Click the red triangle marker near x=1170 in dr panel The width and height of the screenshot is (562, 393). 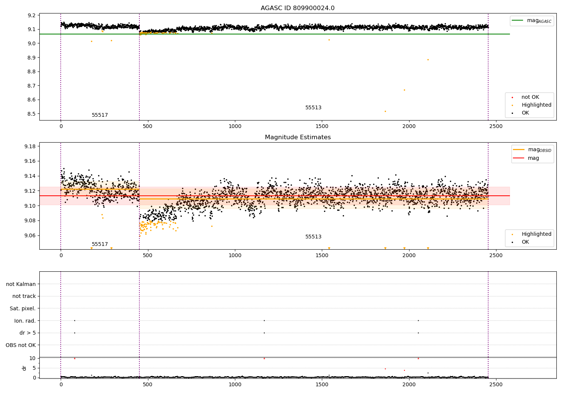click(264, 358)
